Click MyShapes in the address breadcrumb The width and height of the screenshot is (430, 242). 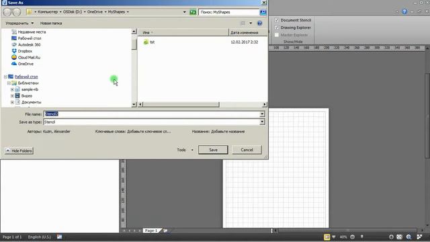[116, 12]
